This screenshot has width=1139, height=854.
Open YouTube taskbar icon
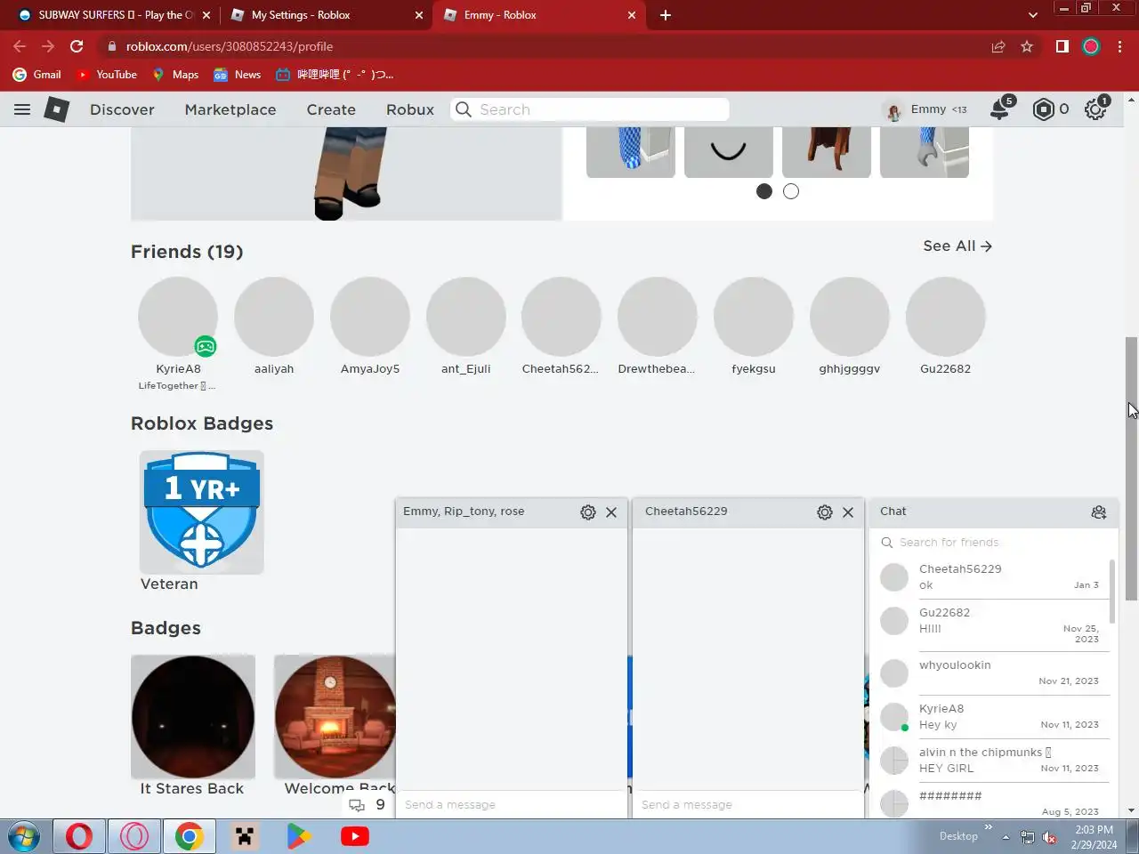click(355, 837)
